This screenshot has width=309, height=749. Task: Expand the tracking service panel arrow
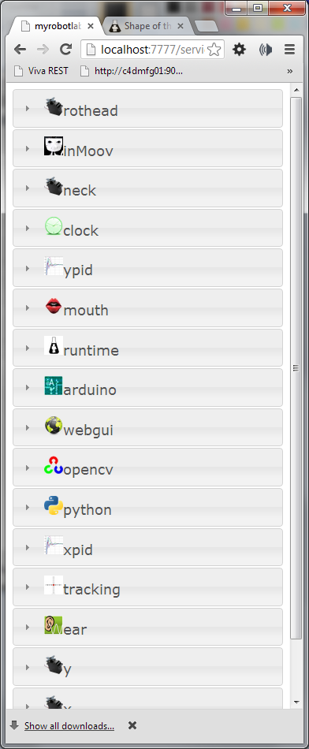28,587
